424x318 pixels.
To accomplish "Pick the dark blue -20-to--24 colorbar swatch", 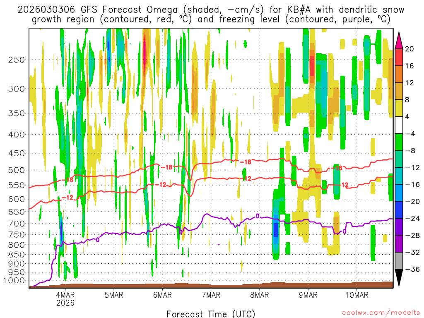I will (x=399, y=210).
